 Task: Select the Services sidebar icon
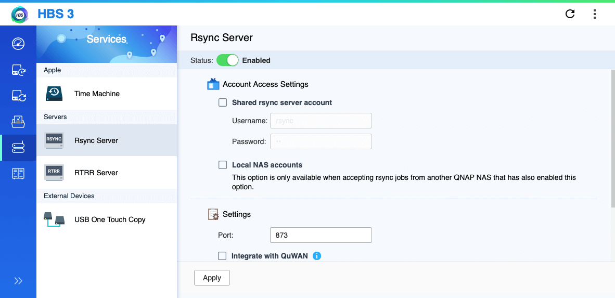[x=18, y=148]
